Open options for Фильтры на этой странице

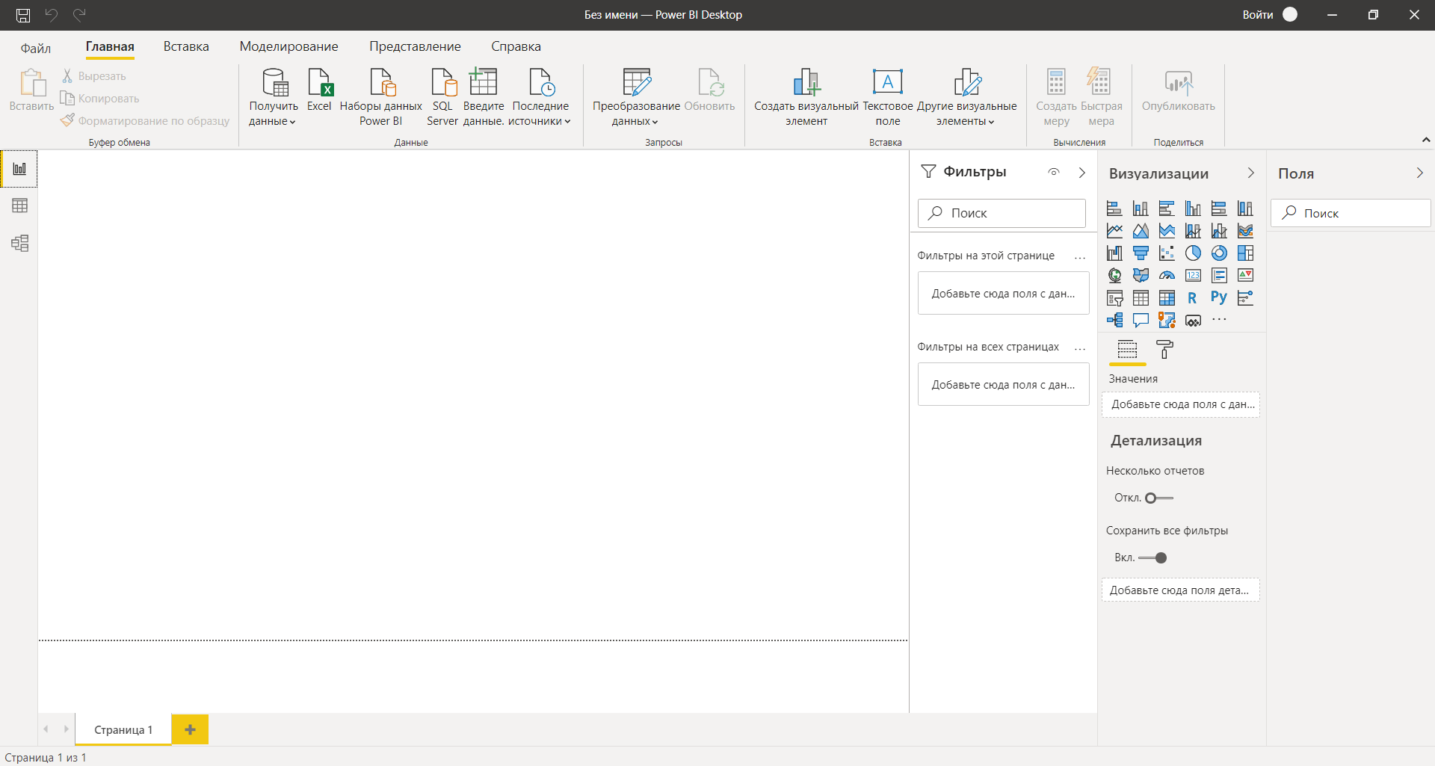(x=1080, y=256)
